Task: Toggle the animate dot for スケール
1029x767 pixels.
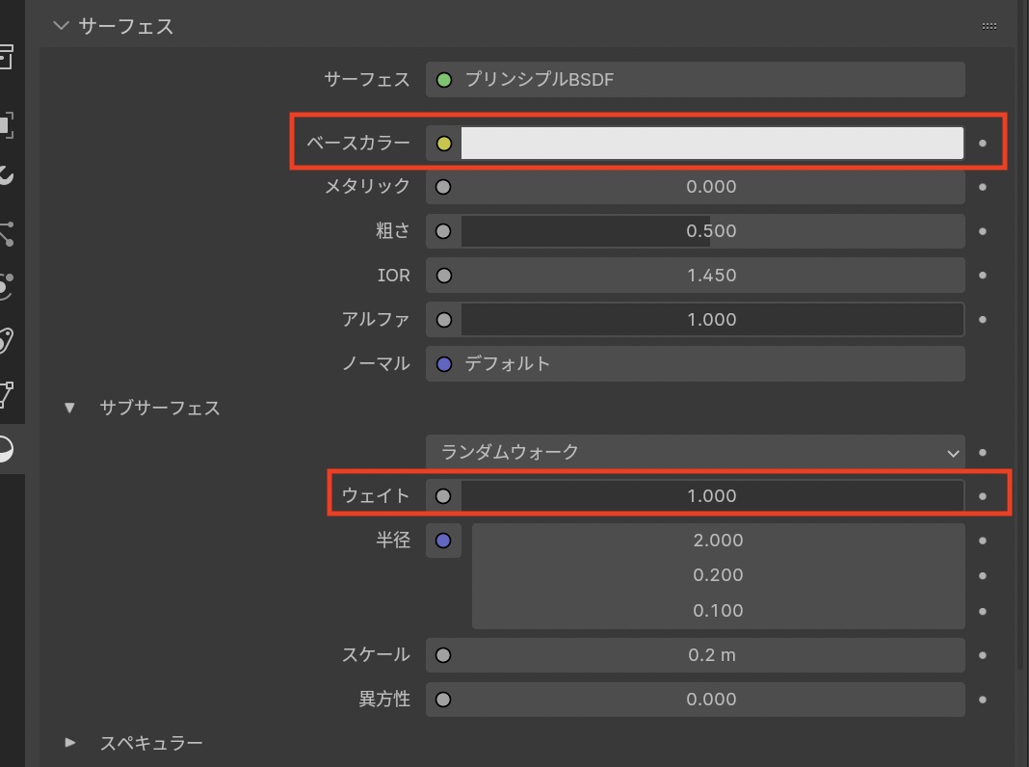Action: click(x=982, y=655)
